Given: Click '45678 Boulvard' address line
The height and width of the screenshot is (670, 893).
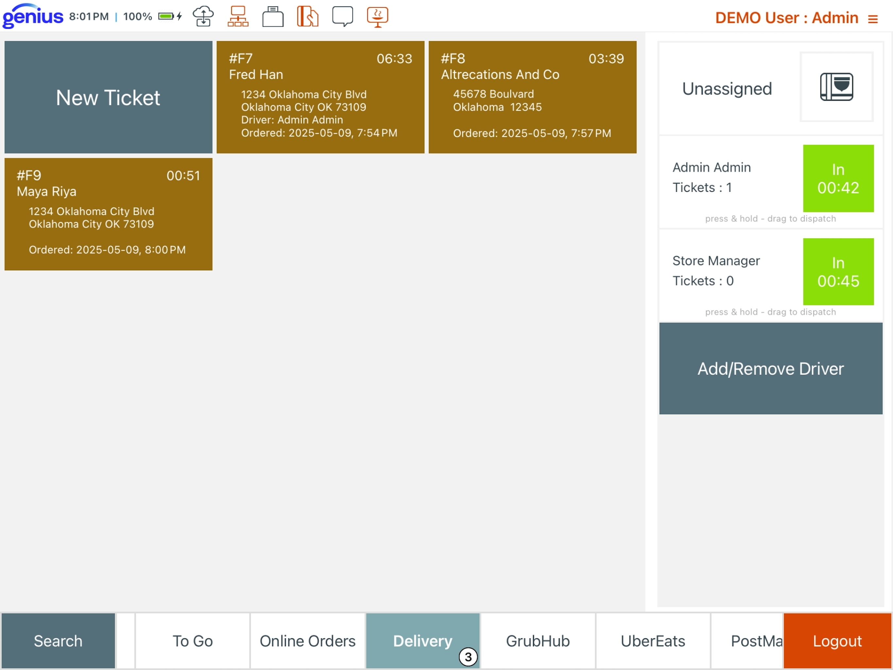Looking at the screenshot, I should pyautogui.click(x=493, y=94).
